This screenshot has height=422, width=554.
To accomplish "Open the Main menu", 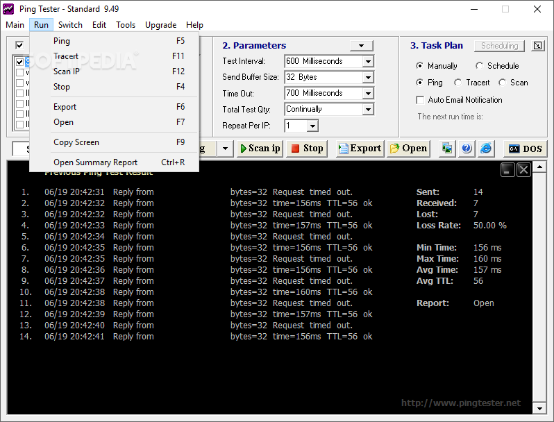I will (15, 25).
